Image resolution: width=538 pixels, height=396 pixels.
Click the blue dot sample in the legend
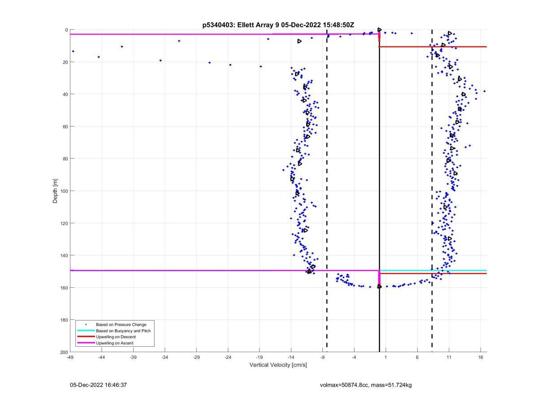click(86, 324)
